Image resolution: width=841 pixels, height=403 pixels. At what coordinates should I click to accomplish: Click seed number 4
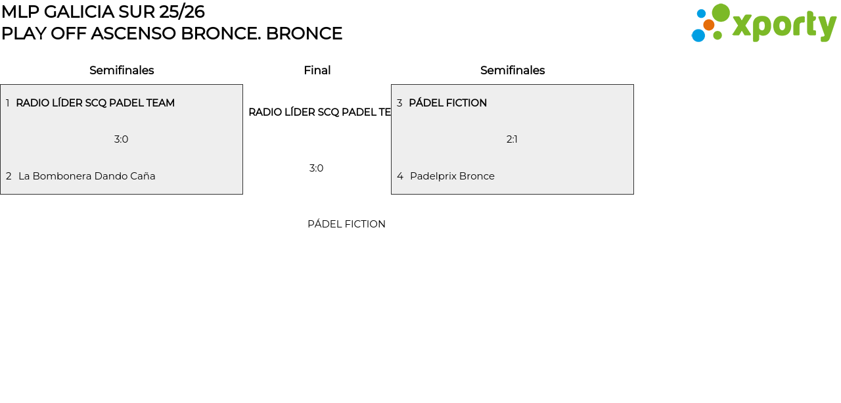(x=400, y=176)
